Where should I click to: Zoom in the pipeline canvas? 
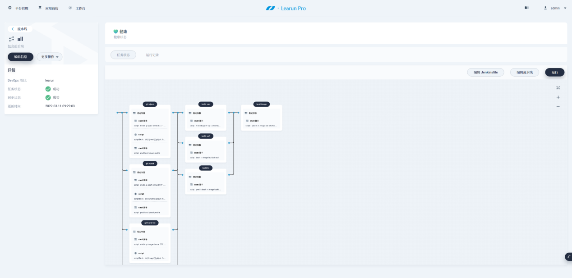click(x=558, y=97)
